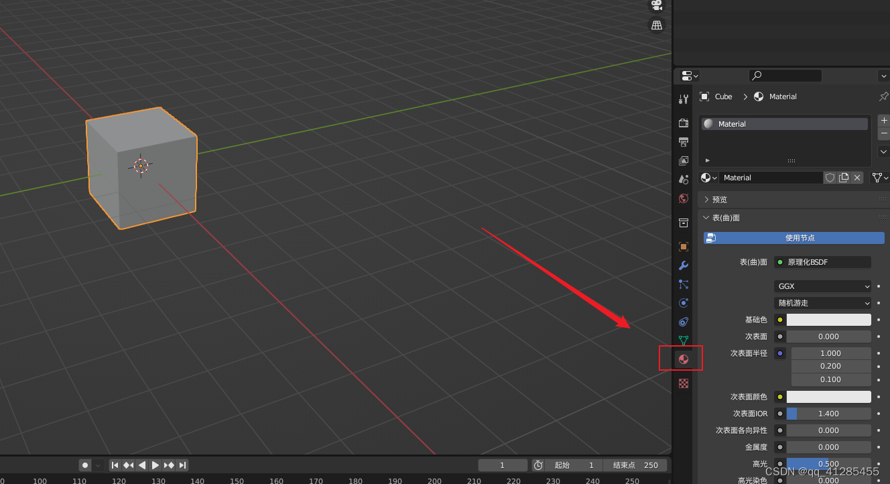Open the editor type dropdown

689,76
